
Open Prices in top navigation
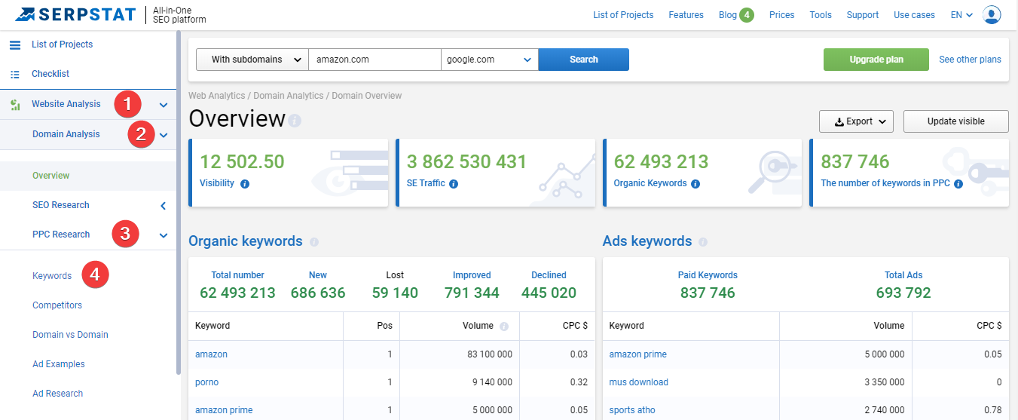782,15
